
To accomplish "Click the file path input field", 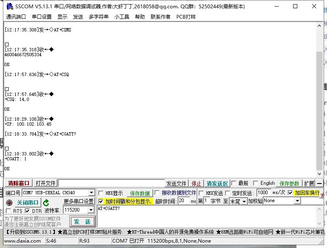I will 111,183.
